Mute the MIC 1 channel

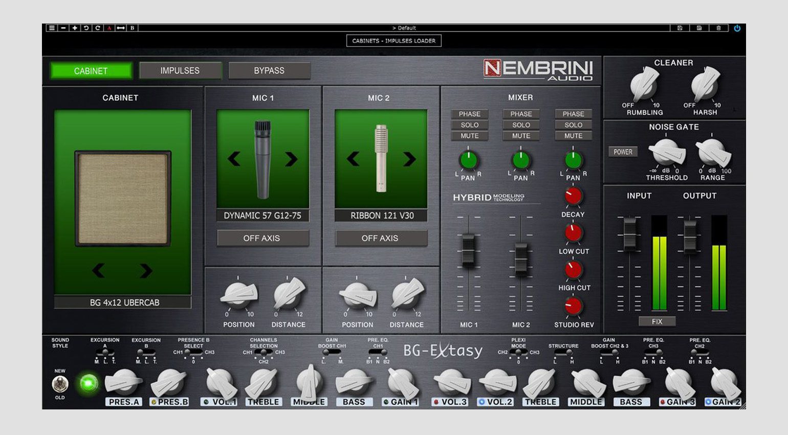(x=470, y=136)
